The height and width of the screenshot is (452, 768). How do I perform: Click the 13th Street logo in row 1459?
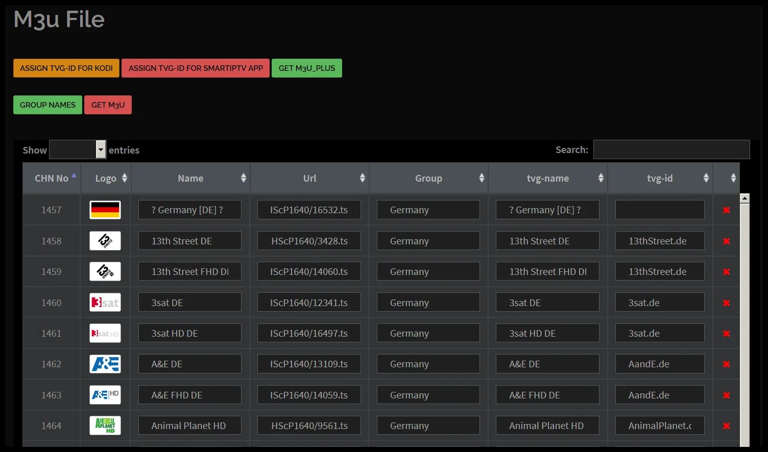(x=105, y=271)
